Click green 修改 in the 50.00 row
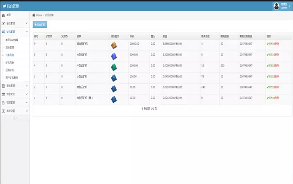This screenshot has height=184, width=293. (270, 87)
